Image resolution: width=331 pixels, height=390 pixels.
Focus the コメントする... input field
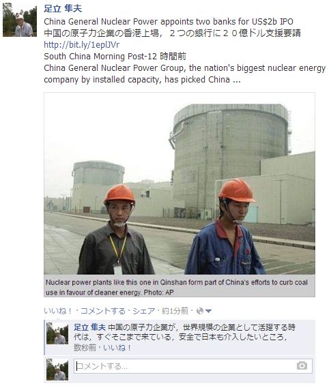(193, 366)
